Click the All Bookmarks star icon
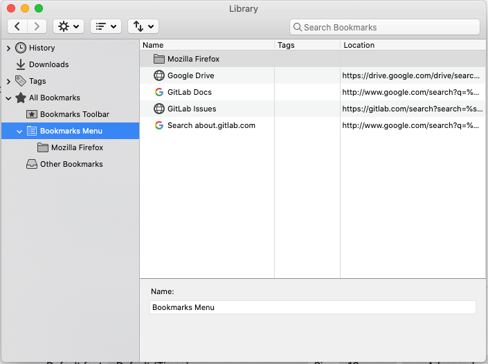The height and width of the screenshot is (364, 488). 21,98
